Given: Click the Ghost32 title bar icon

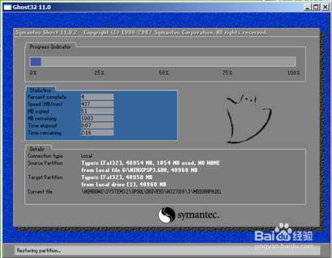Looking at the screenshot, I should pyautogui.click(x=7, y=7).
